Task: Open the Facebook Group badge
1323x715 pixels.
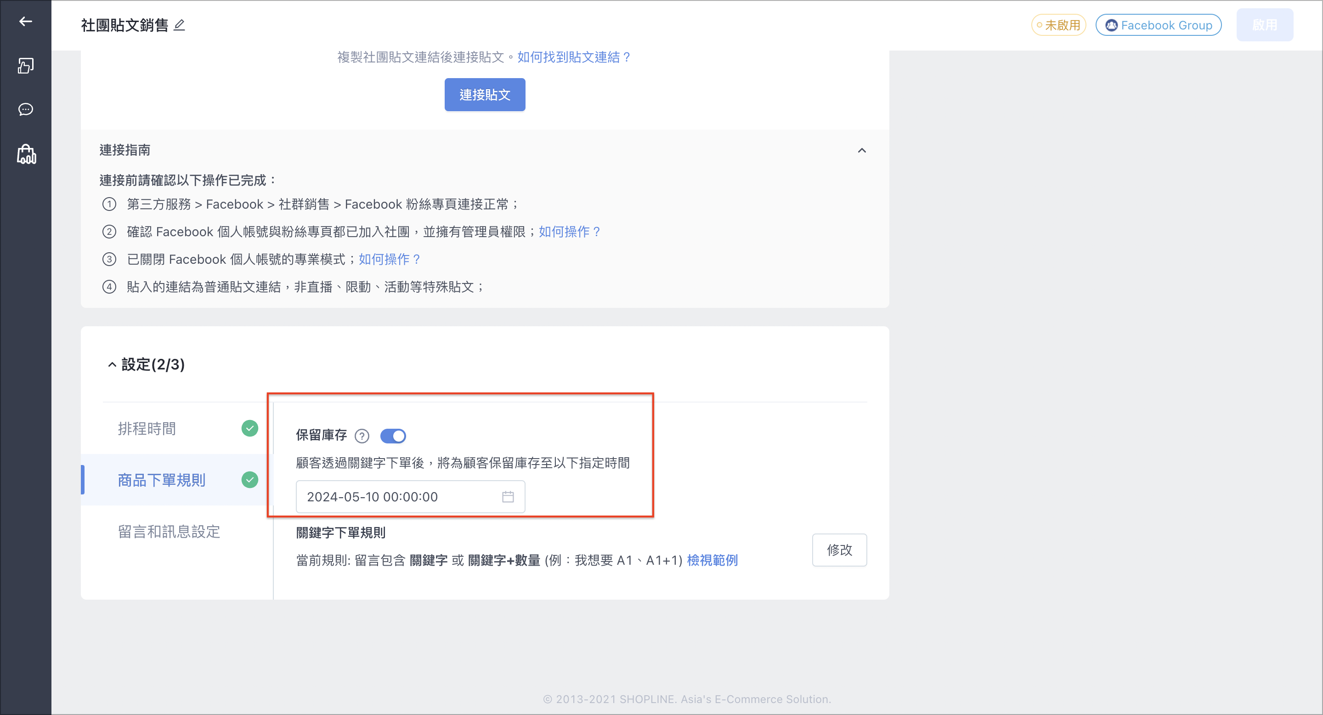Action: 1159,25
